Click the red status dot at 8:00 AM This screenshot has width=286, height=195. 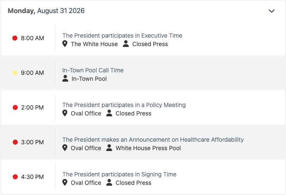click(x=15, y=38)
